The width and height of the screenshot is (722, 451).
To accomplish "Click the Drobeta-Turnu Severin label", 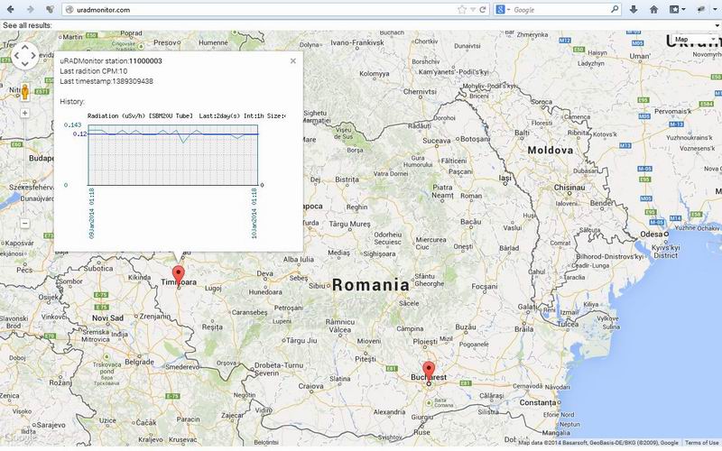I will (x=279, y=369).
